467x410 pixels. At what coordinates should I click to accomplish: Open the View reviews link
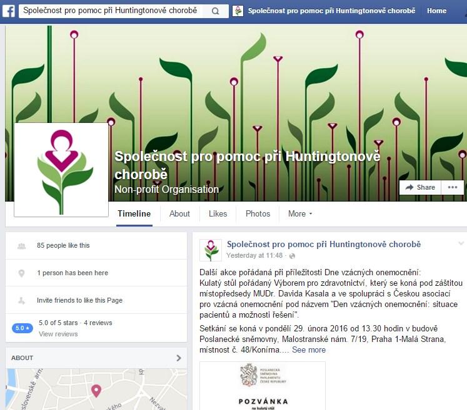pos(58,334)
